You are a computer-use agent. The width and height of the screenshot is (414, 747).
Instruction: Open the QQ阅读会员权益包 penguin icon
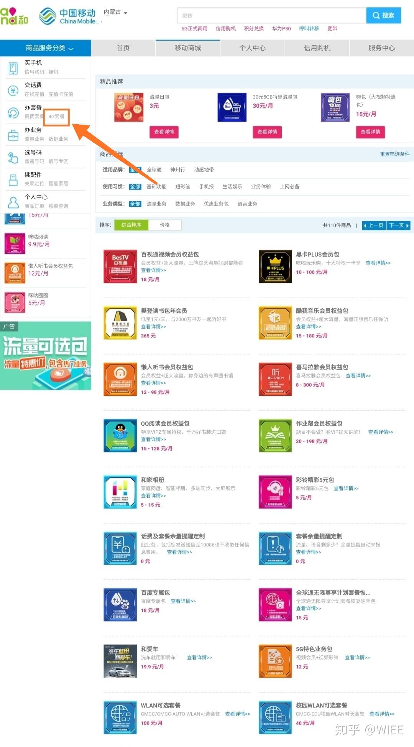tap(120, 436)
